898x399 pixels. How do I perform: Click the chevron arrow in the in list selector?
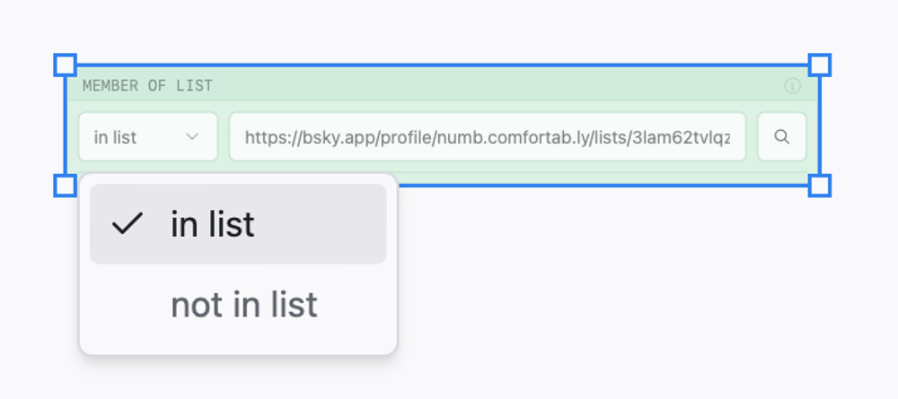[192, 137]
